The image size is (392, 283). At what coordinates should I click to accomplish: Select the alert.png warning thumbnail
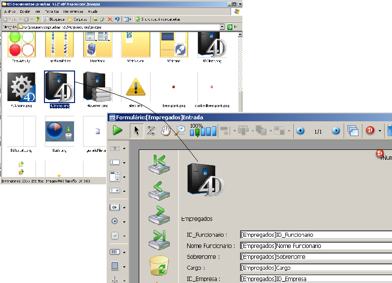[135, 88]
